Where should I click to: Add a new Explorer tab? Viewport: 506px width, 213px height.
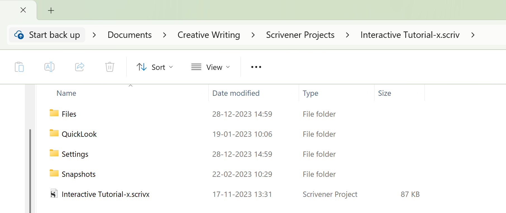point(51,11)
